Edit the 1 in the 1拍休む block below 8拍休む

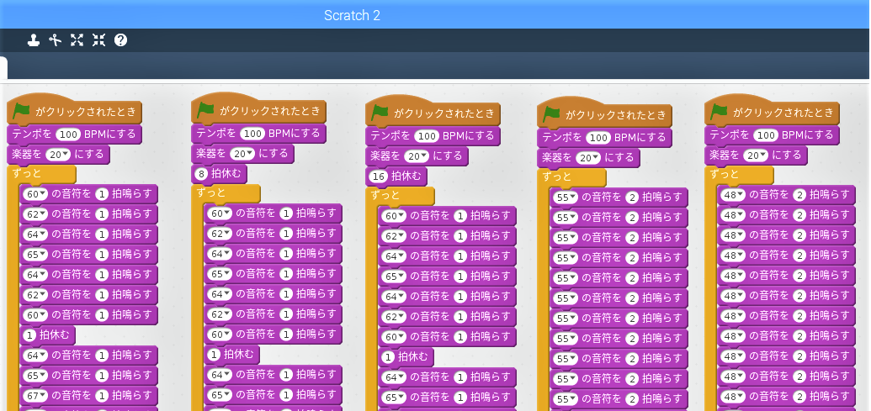[x=215, y=355]
